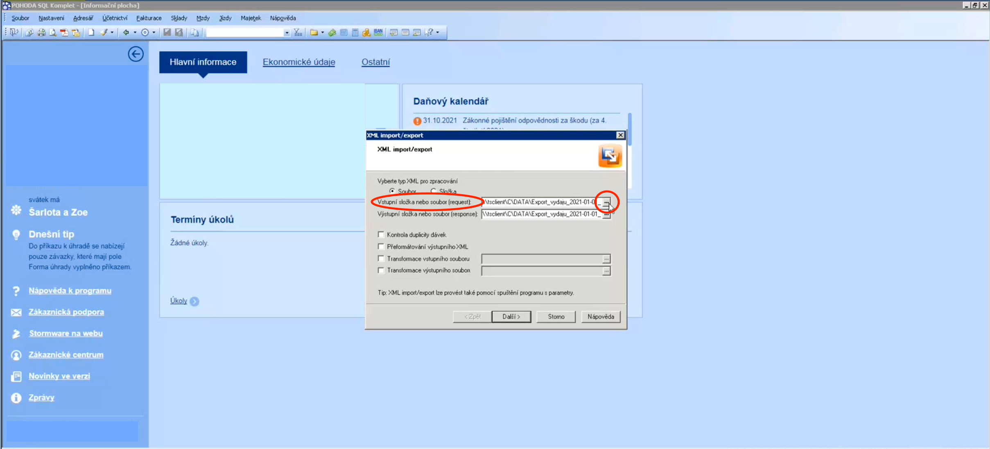Click the send by e-mail envelope icon
The image size is (990, 449).
coord(76,32)
